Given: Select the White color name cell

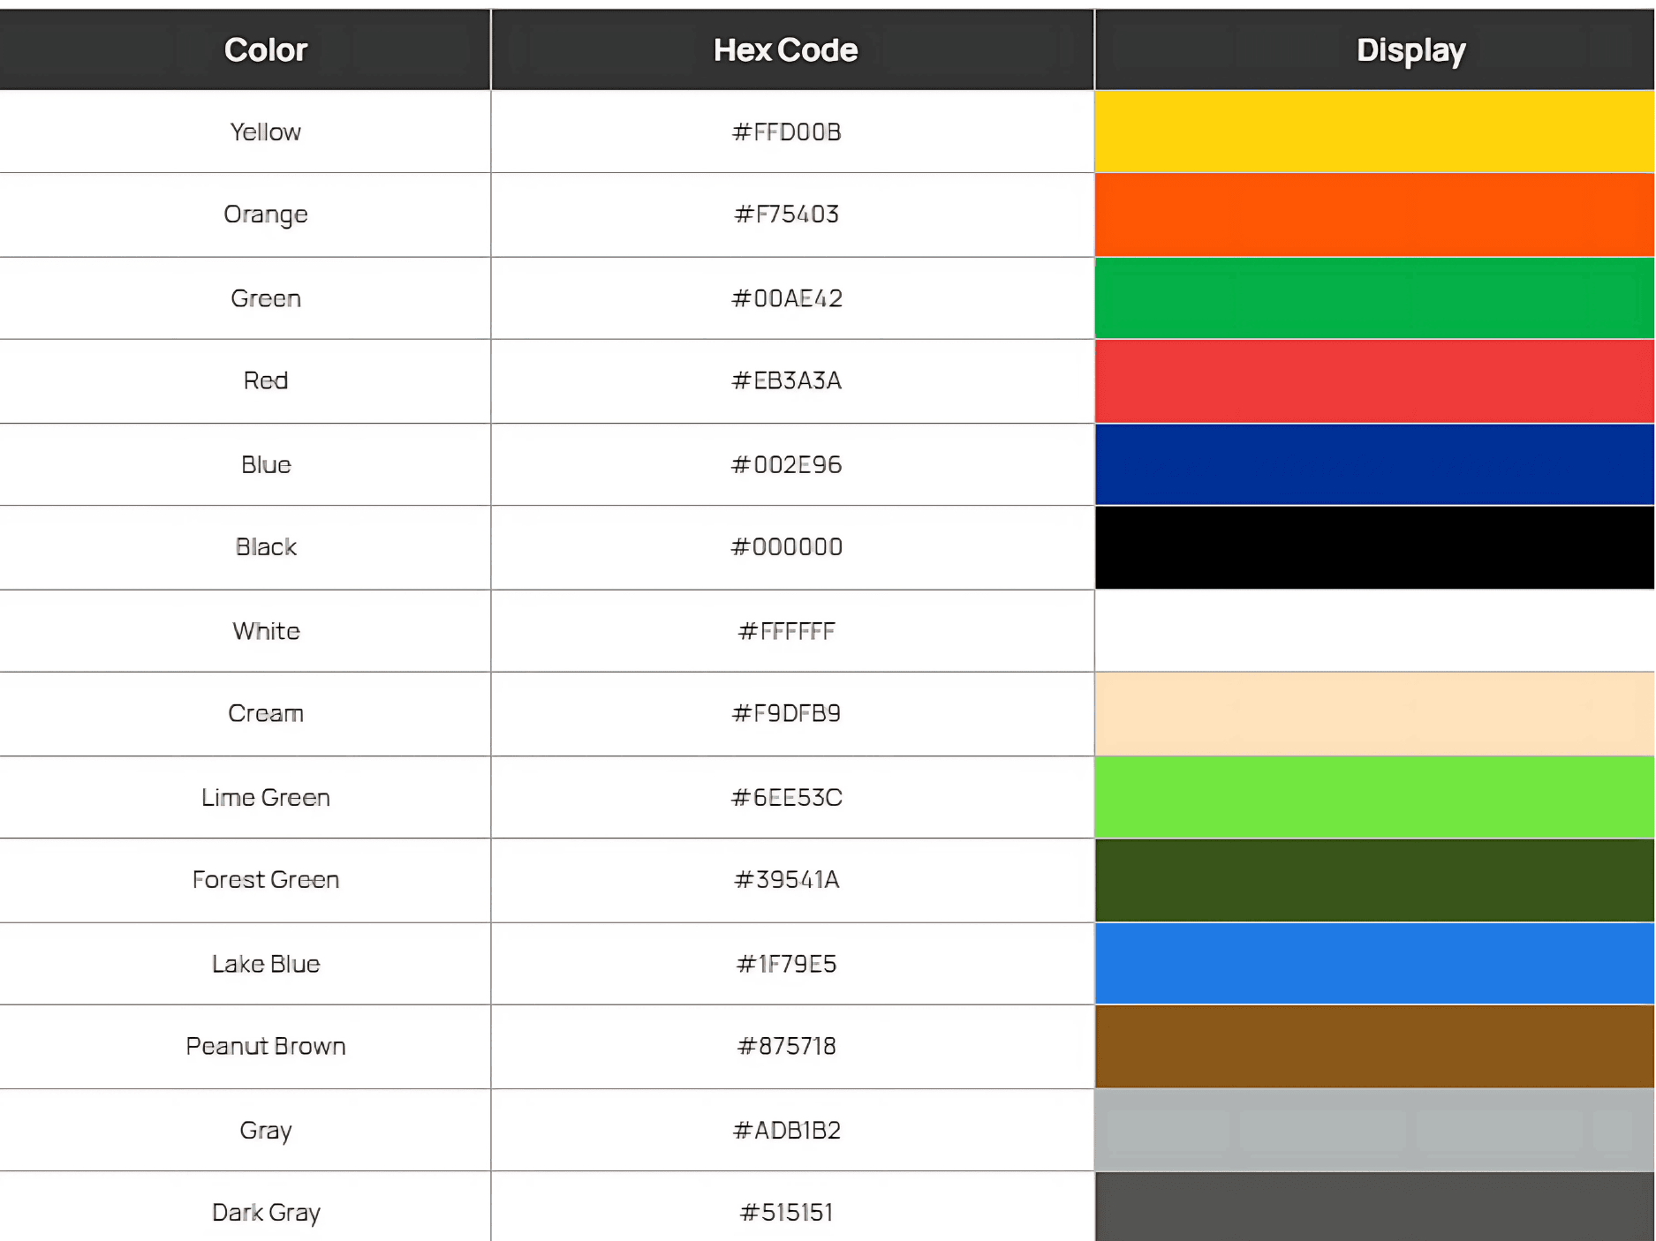Looking at the screenshot, I should click(x=266, y=631).
